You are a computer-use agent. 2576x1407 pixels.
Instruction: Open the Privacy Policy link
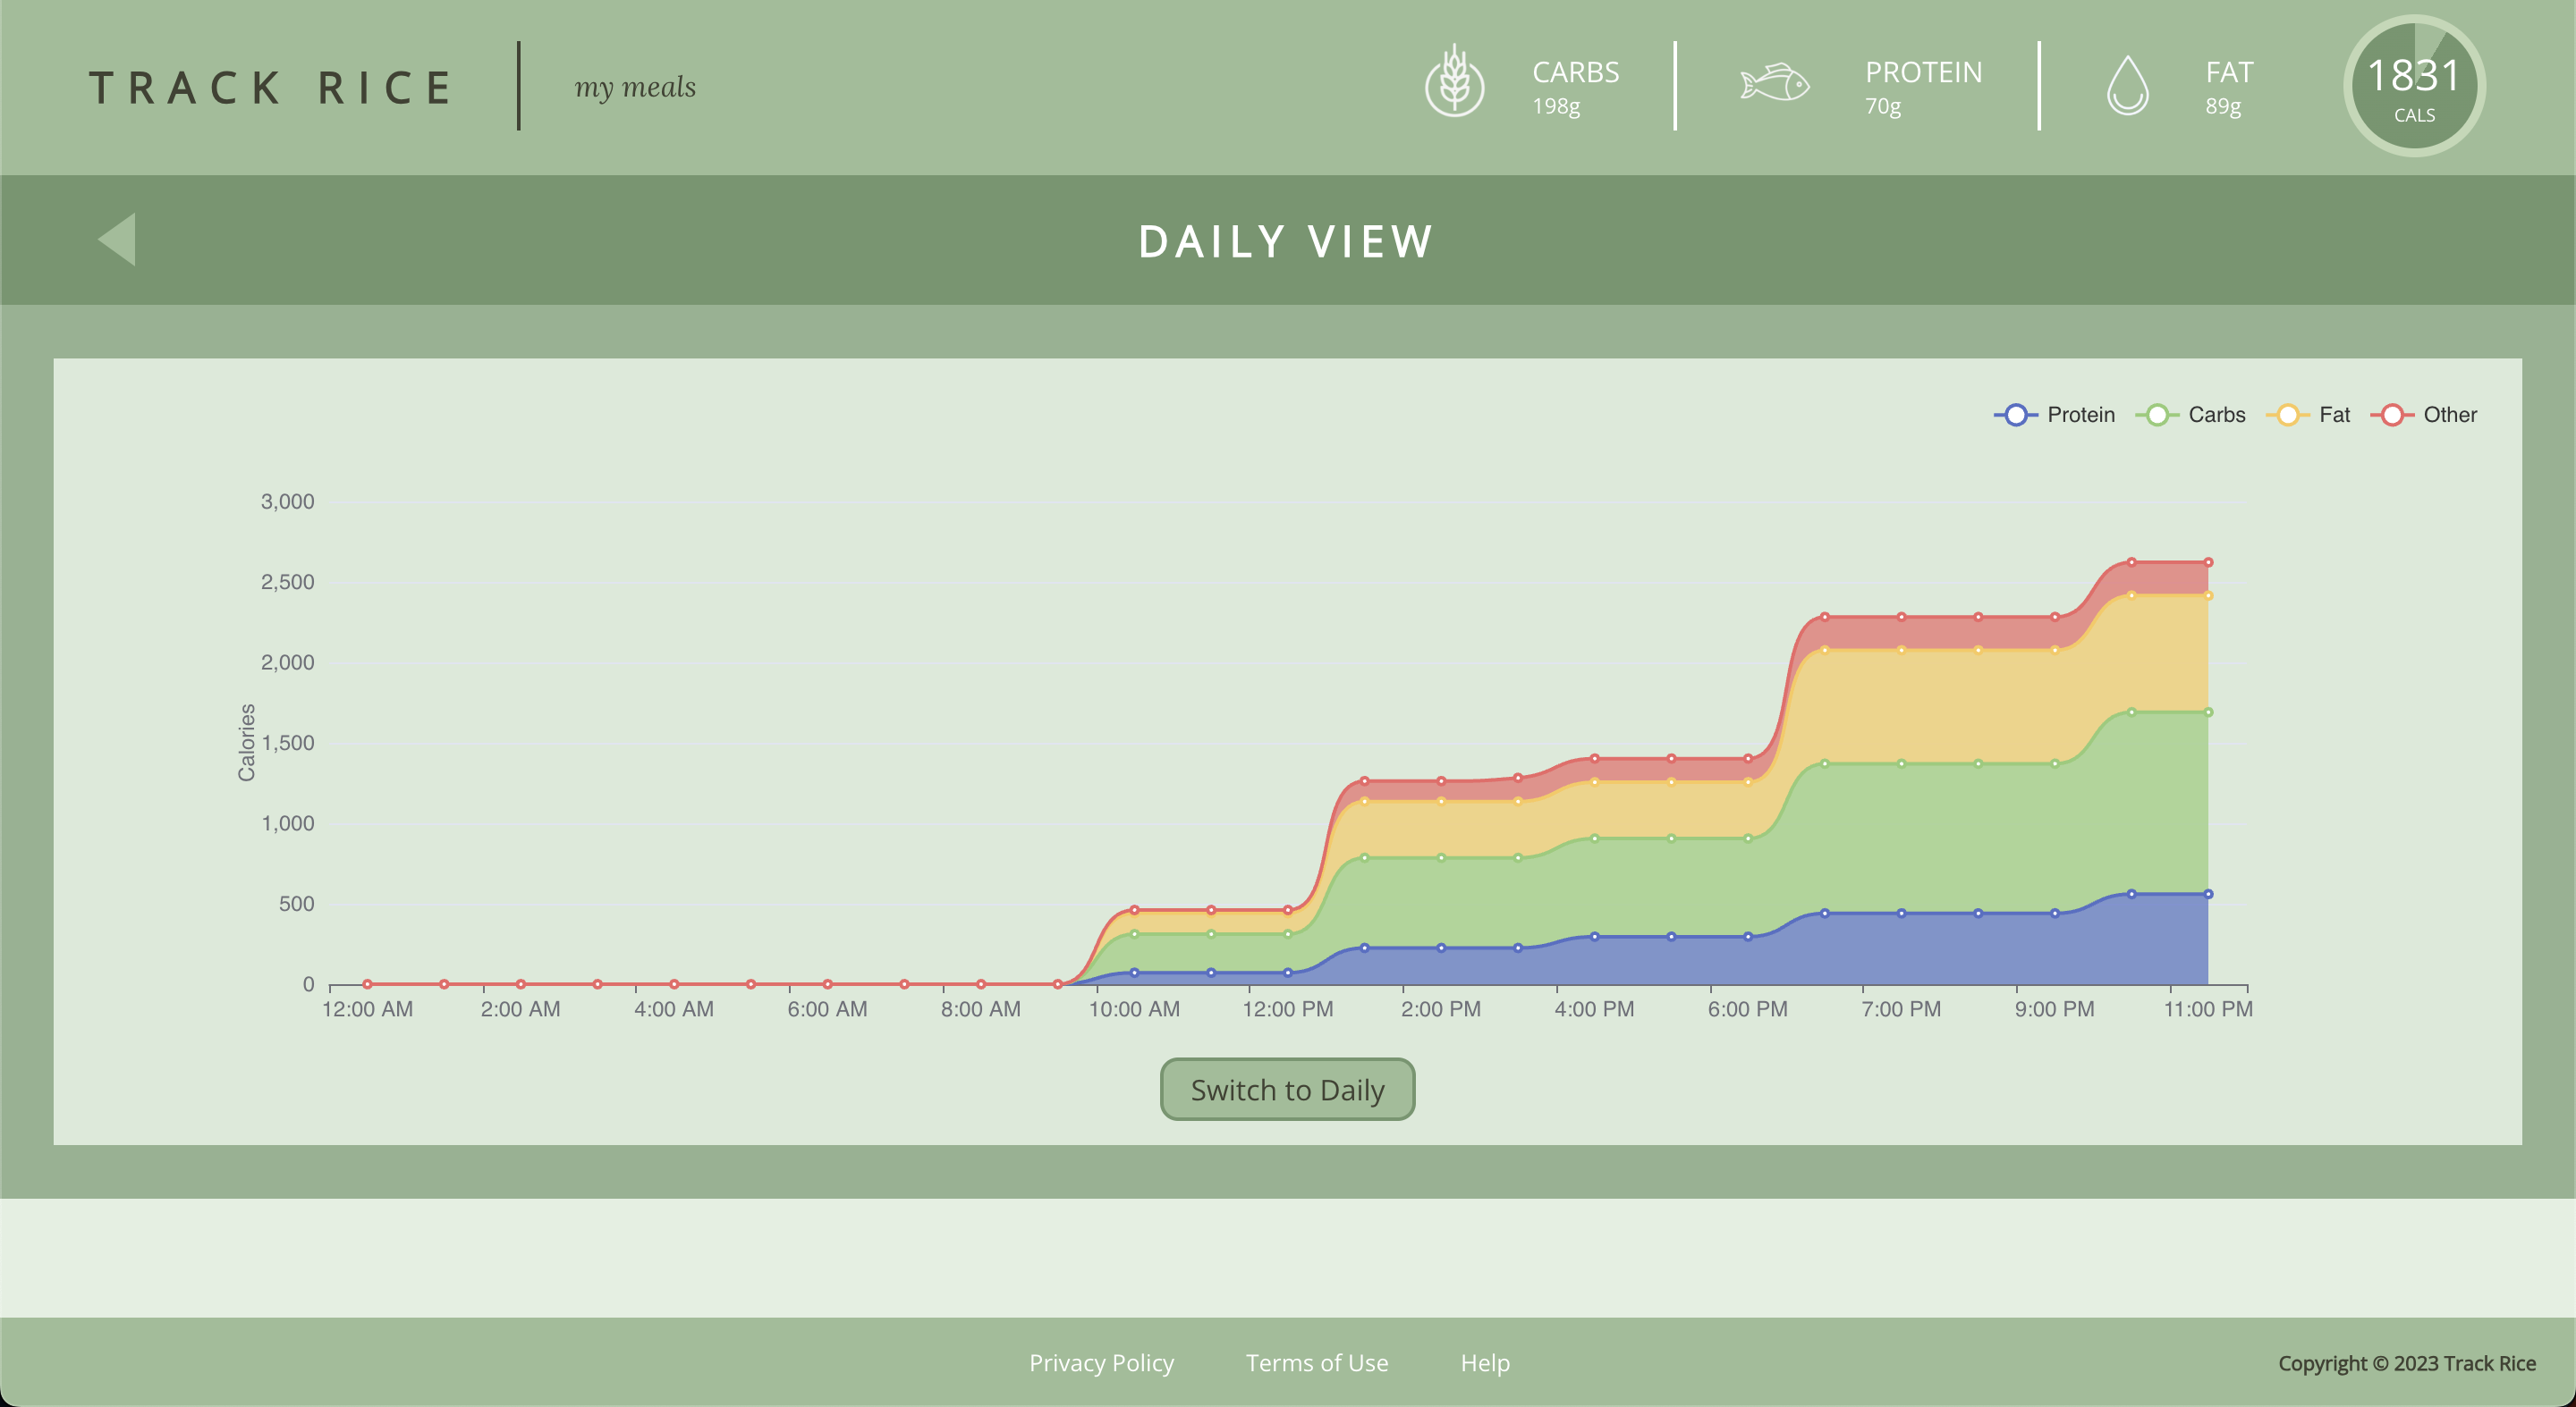point(1101,1363)
